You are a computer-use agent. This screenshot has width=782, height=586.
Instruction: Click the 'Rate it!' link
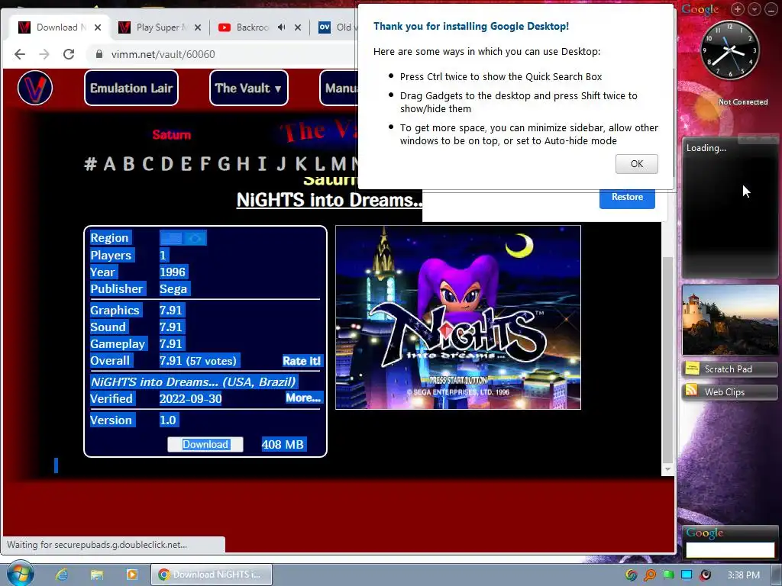tap(302, 361)
